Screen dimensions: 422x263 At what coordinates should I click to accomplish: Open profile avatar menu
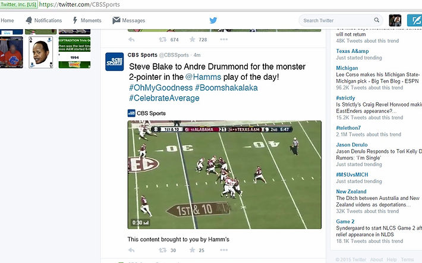[395, 20]
